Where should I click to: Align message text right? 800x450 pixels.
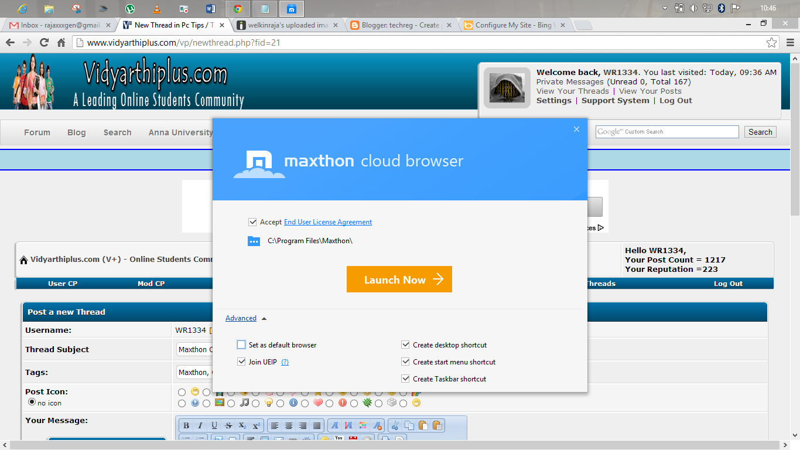click(x=303, y=426)
